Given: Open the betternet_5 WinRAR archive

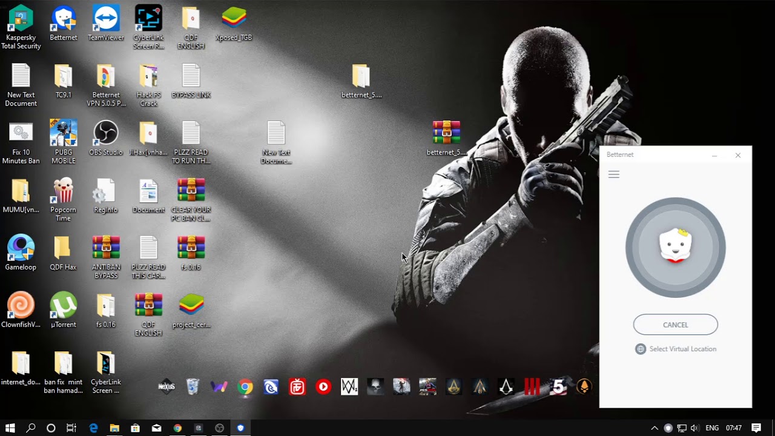Looking at the screenshot, I should coord(446,139).
